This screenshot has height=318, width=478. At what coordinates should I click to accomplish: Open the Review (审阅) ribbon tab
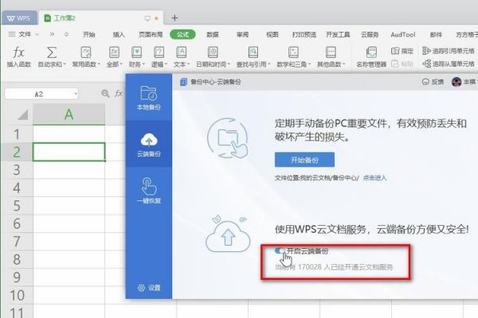pyautogui.click(x=243, y=35)
